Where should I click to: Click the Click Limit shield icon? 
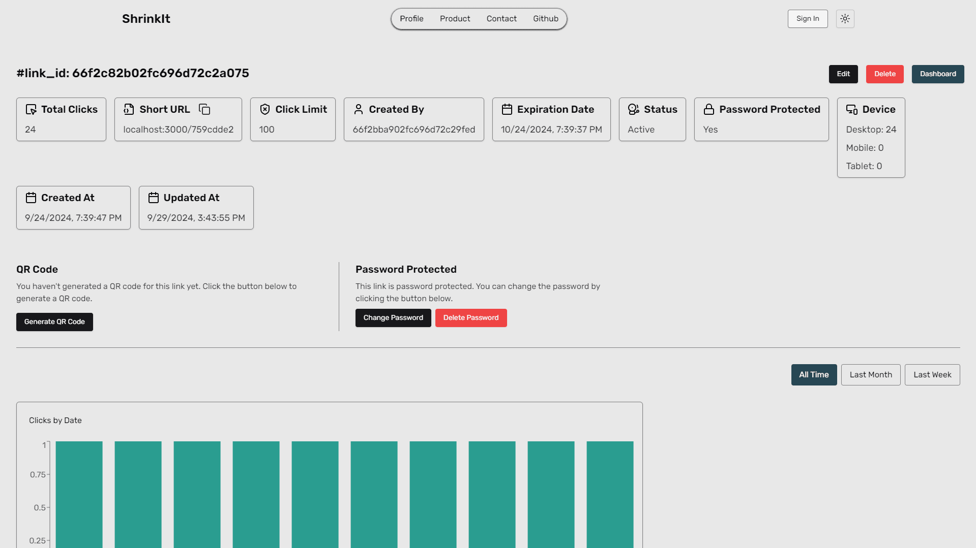265,109
